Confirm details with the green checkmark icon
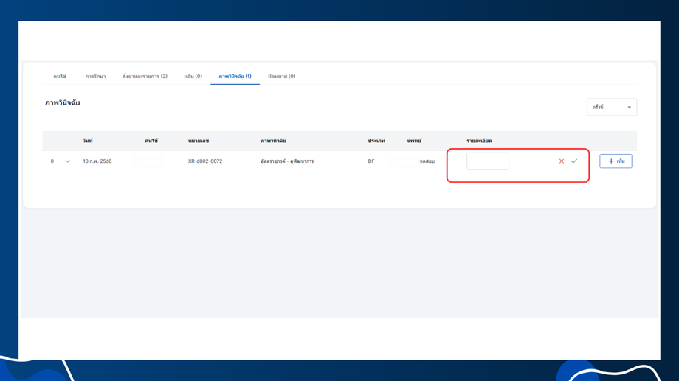The image size is (679, 381). [573, 161]
